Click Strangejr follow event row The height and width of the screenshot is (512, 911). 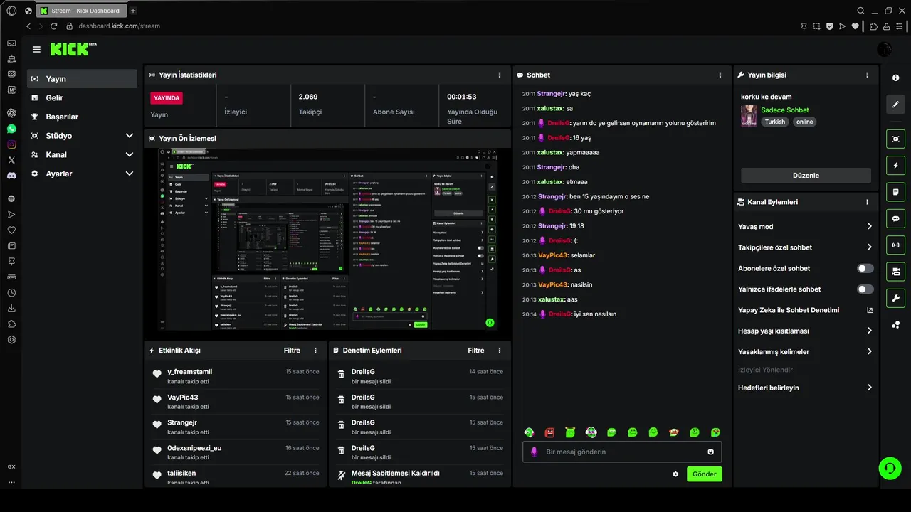(235, 427)
